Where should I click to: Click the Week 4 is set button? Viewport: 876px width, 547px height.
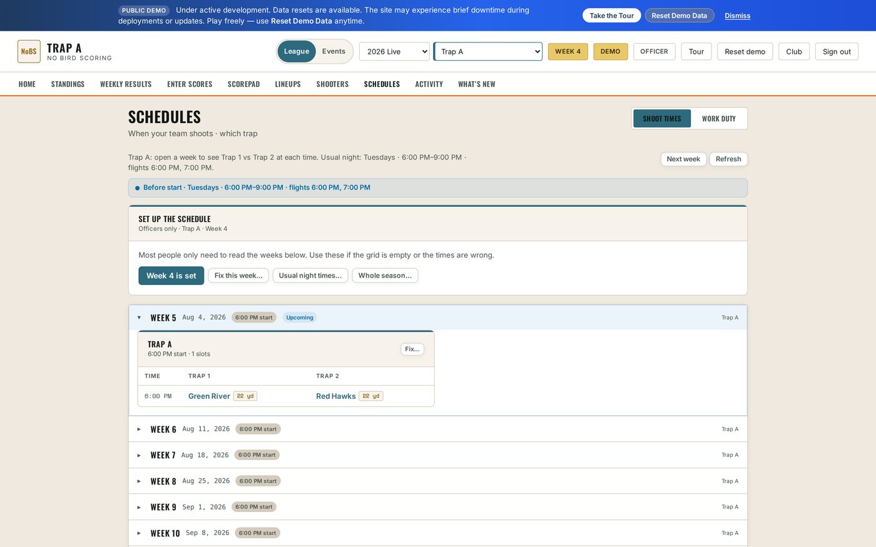tap(171, 276)
